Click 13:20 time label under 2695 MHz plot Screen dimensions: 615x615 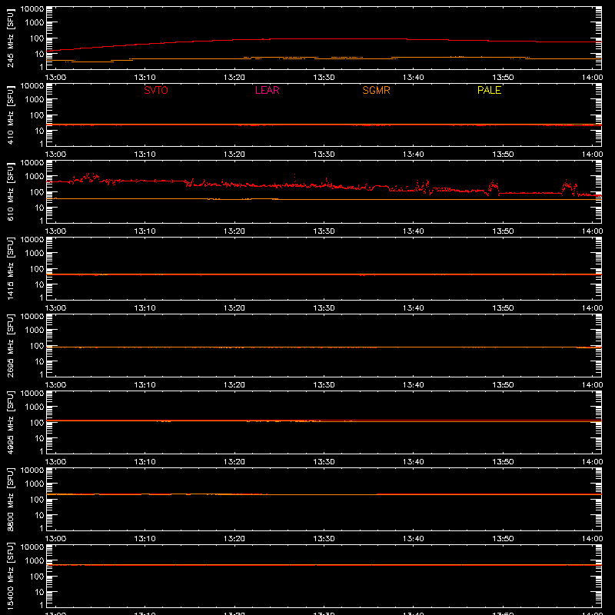pyautogui.click(x=234, y=385)
